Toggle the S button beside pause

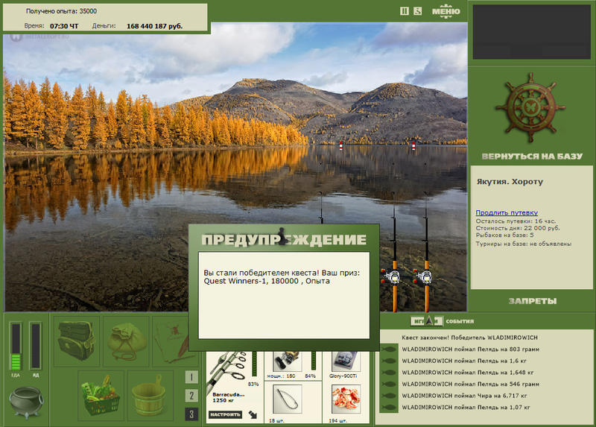pyautogui.click(x=418, y=11)
